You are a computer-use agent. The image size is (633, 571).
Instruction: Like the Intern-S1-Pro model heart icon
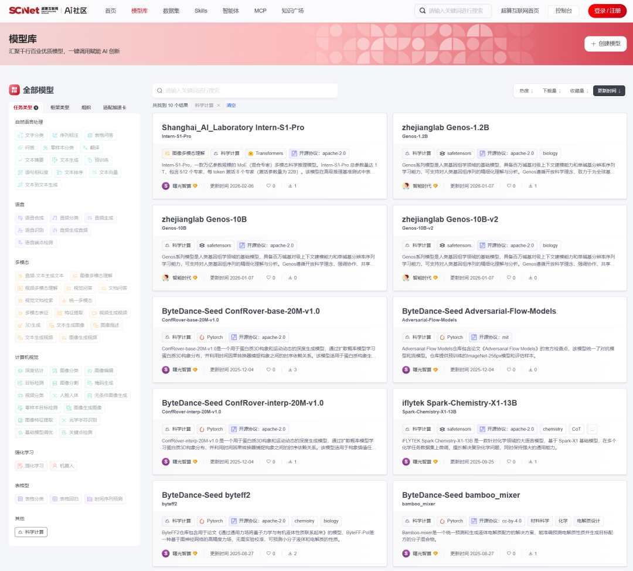coord(268,186)
